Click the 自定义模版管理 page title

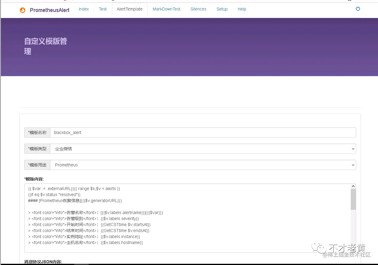tap(46, 46)
